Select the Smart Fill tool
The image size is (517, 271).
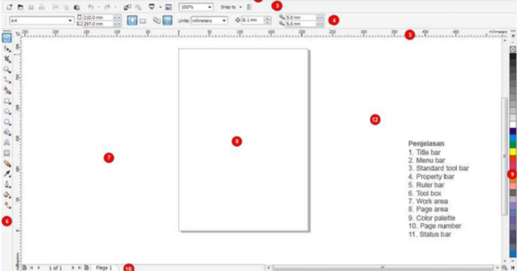[7, 90]
